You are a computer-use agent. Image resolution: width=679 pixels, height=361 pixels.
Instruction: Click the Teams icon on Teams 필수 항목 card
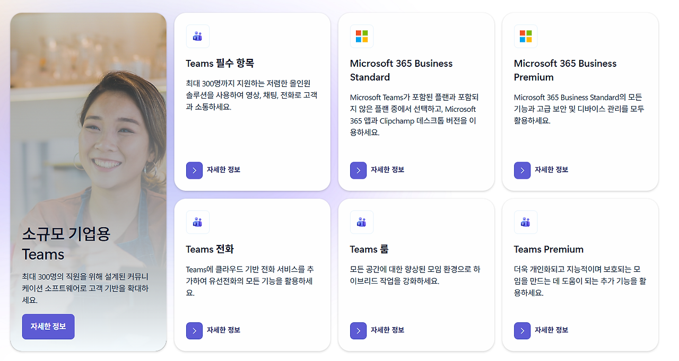click(x=198, y=36)
